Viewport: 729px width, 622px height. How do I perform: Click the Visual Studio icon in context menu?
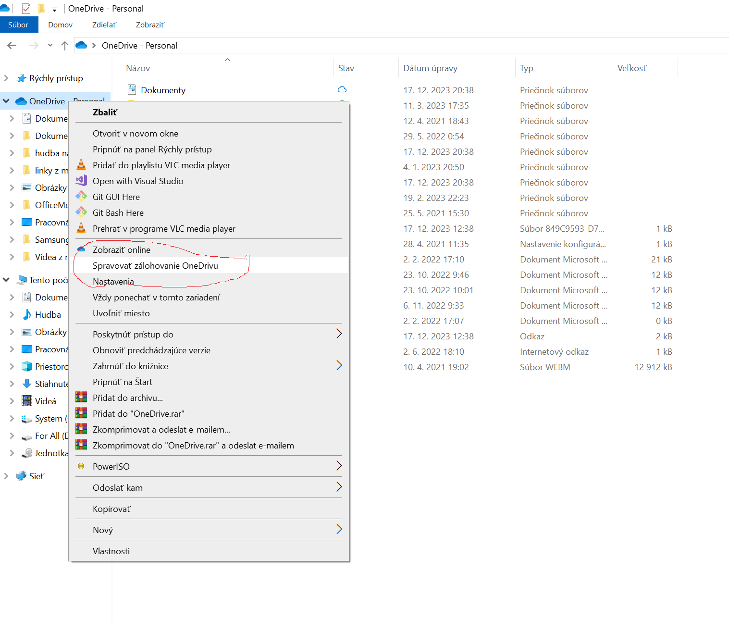(81, 181)
